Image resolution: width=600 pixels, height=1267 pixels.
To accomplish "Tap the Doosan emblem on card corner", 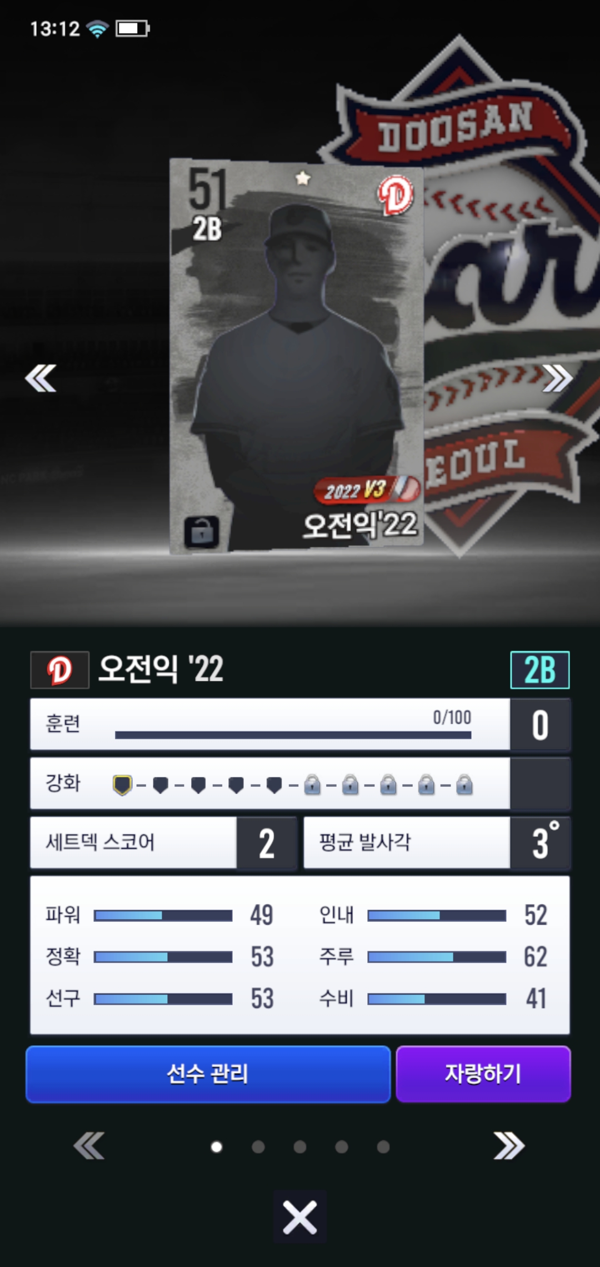I will (396, 195).
